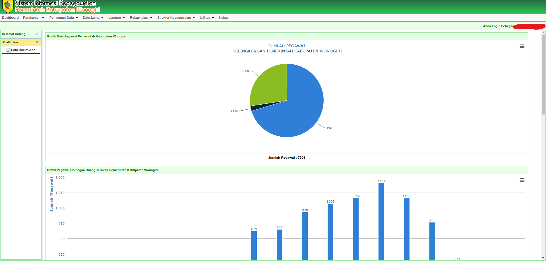
Task: Log out using the Keluar menu item
Action: click(x=224, y=18)
